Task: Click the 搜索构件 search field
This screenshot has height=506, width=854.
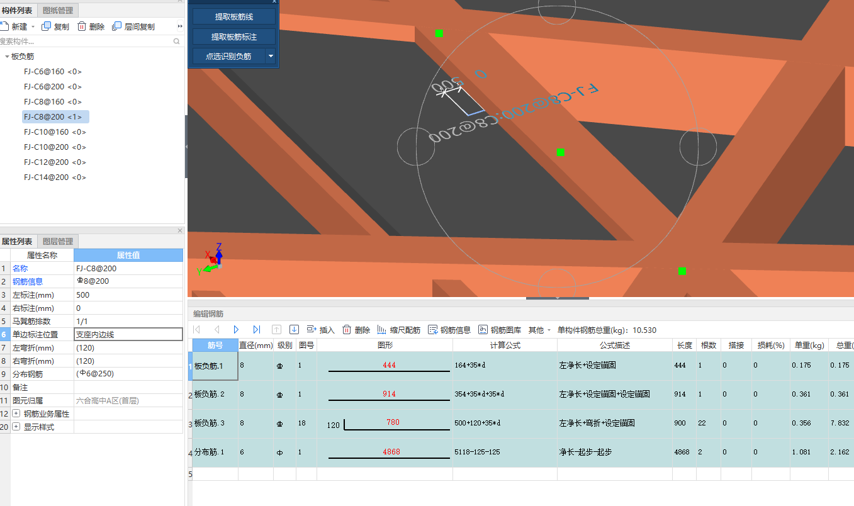Action: [86, 41]
